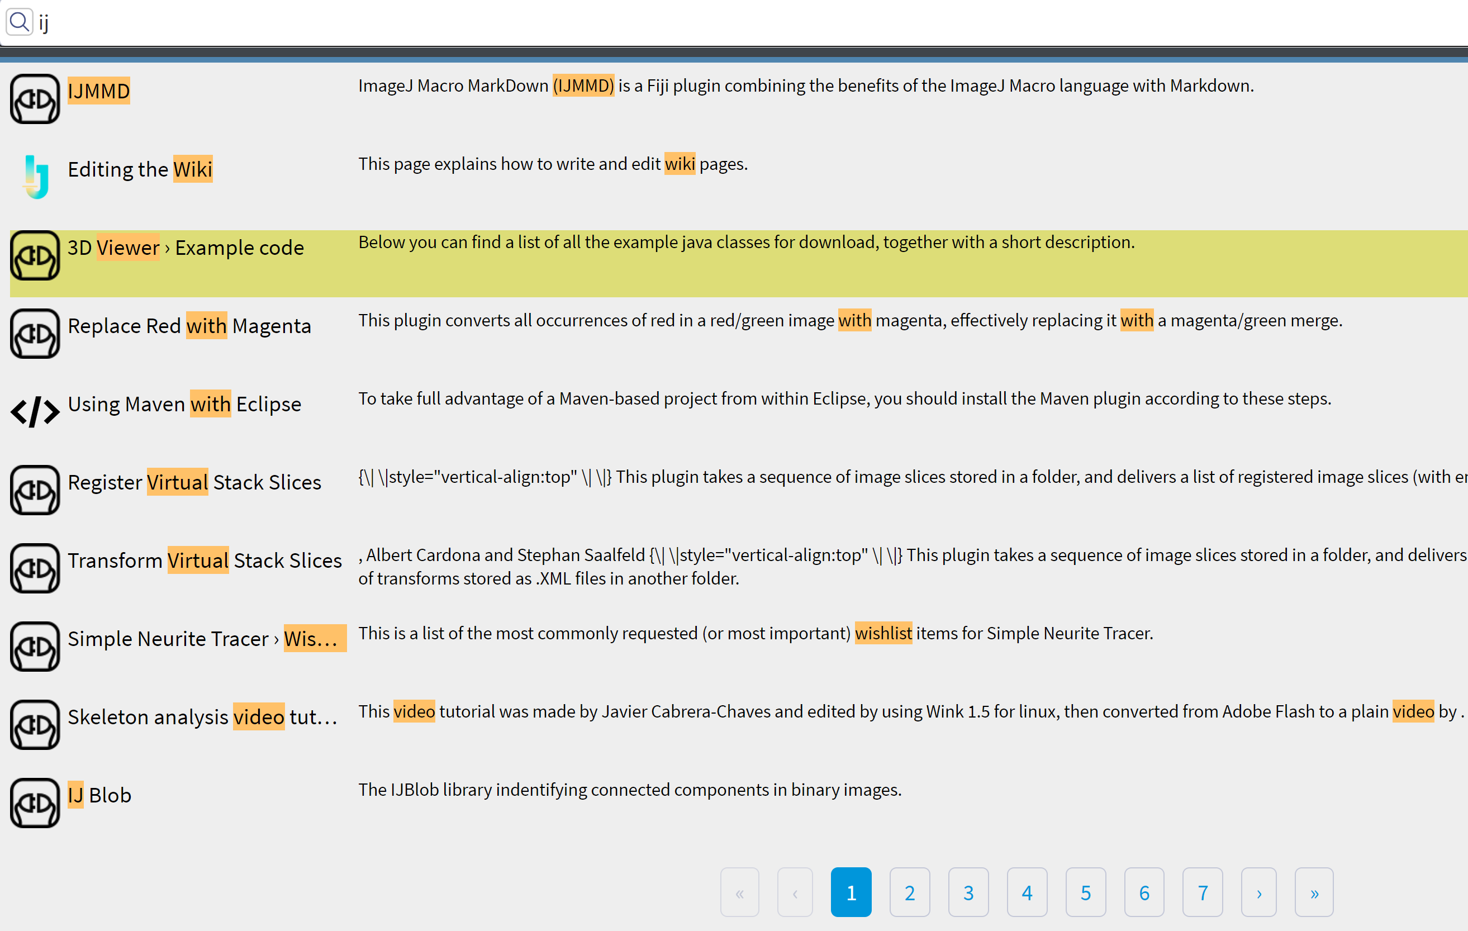Select the code brackets icon for Using Maven
Image resolution: width=1468 pixels, height=931 pixels.
tap(35, 411)
